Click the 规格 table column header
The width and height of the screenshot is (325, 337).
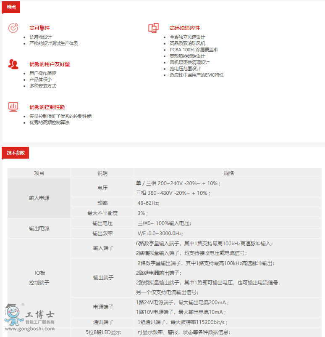(x=228, y=173)
